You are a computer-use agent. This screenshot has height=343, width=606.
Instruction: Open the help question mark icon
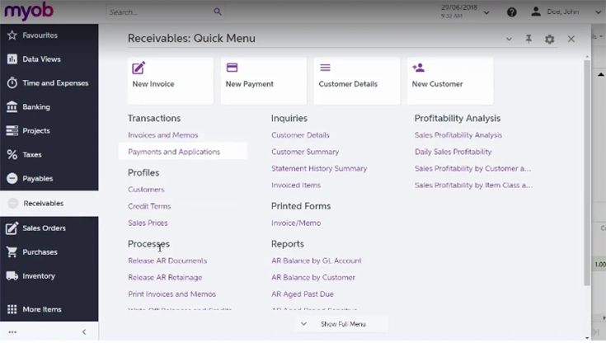512,12
